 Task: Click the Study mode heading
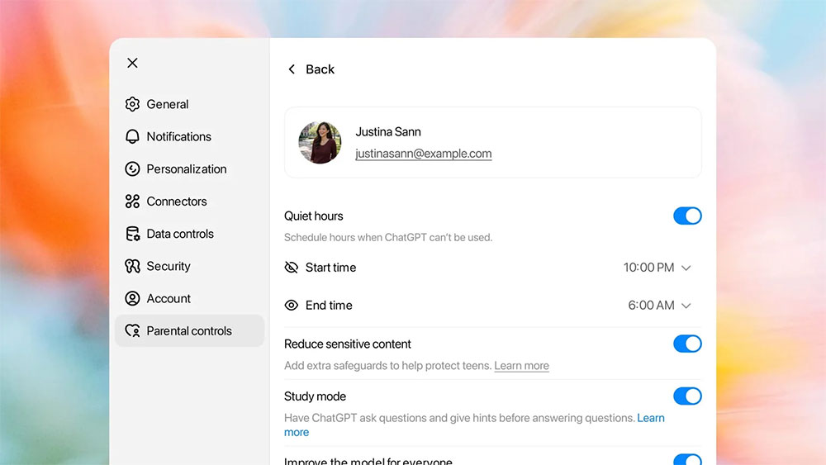point(315,396)
